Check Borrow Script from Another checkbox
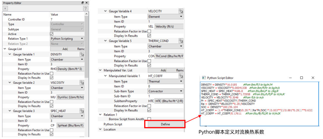The height and width of the screenshot is (139, 323). click(x=149, y=119)
